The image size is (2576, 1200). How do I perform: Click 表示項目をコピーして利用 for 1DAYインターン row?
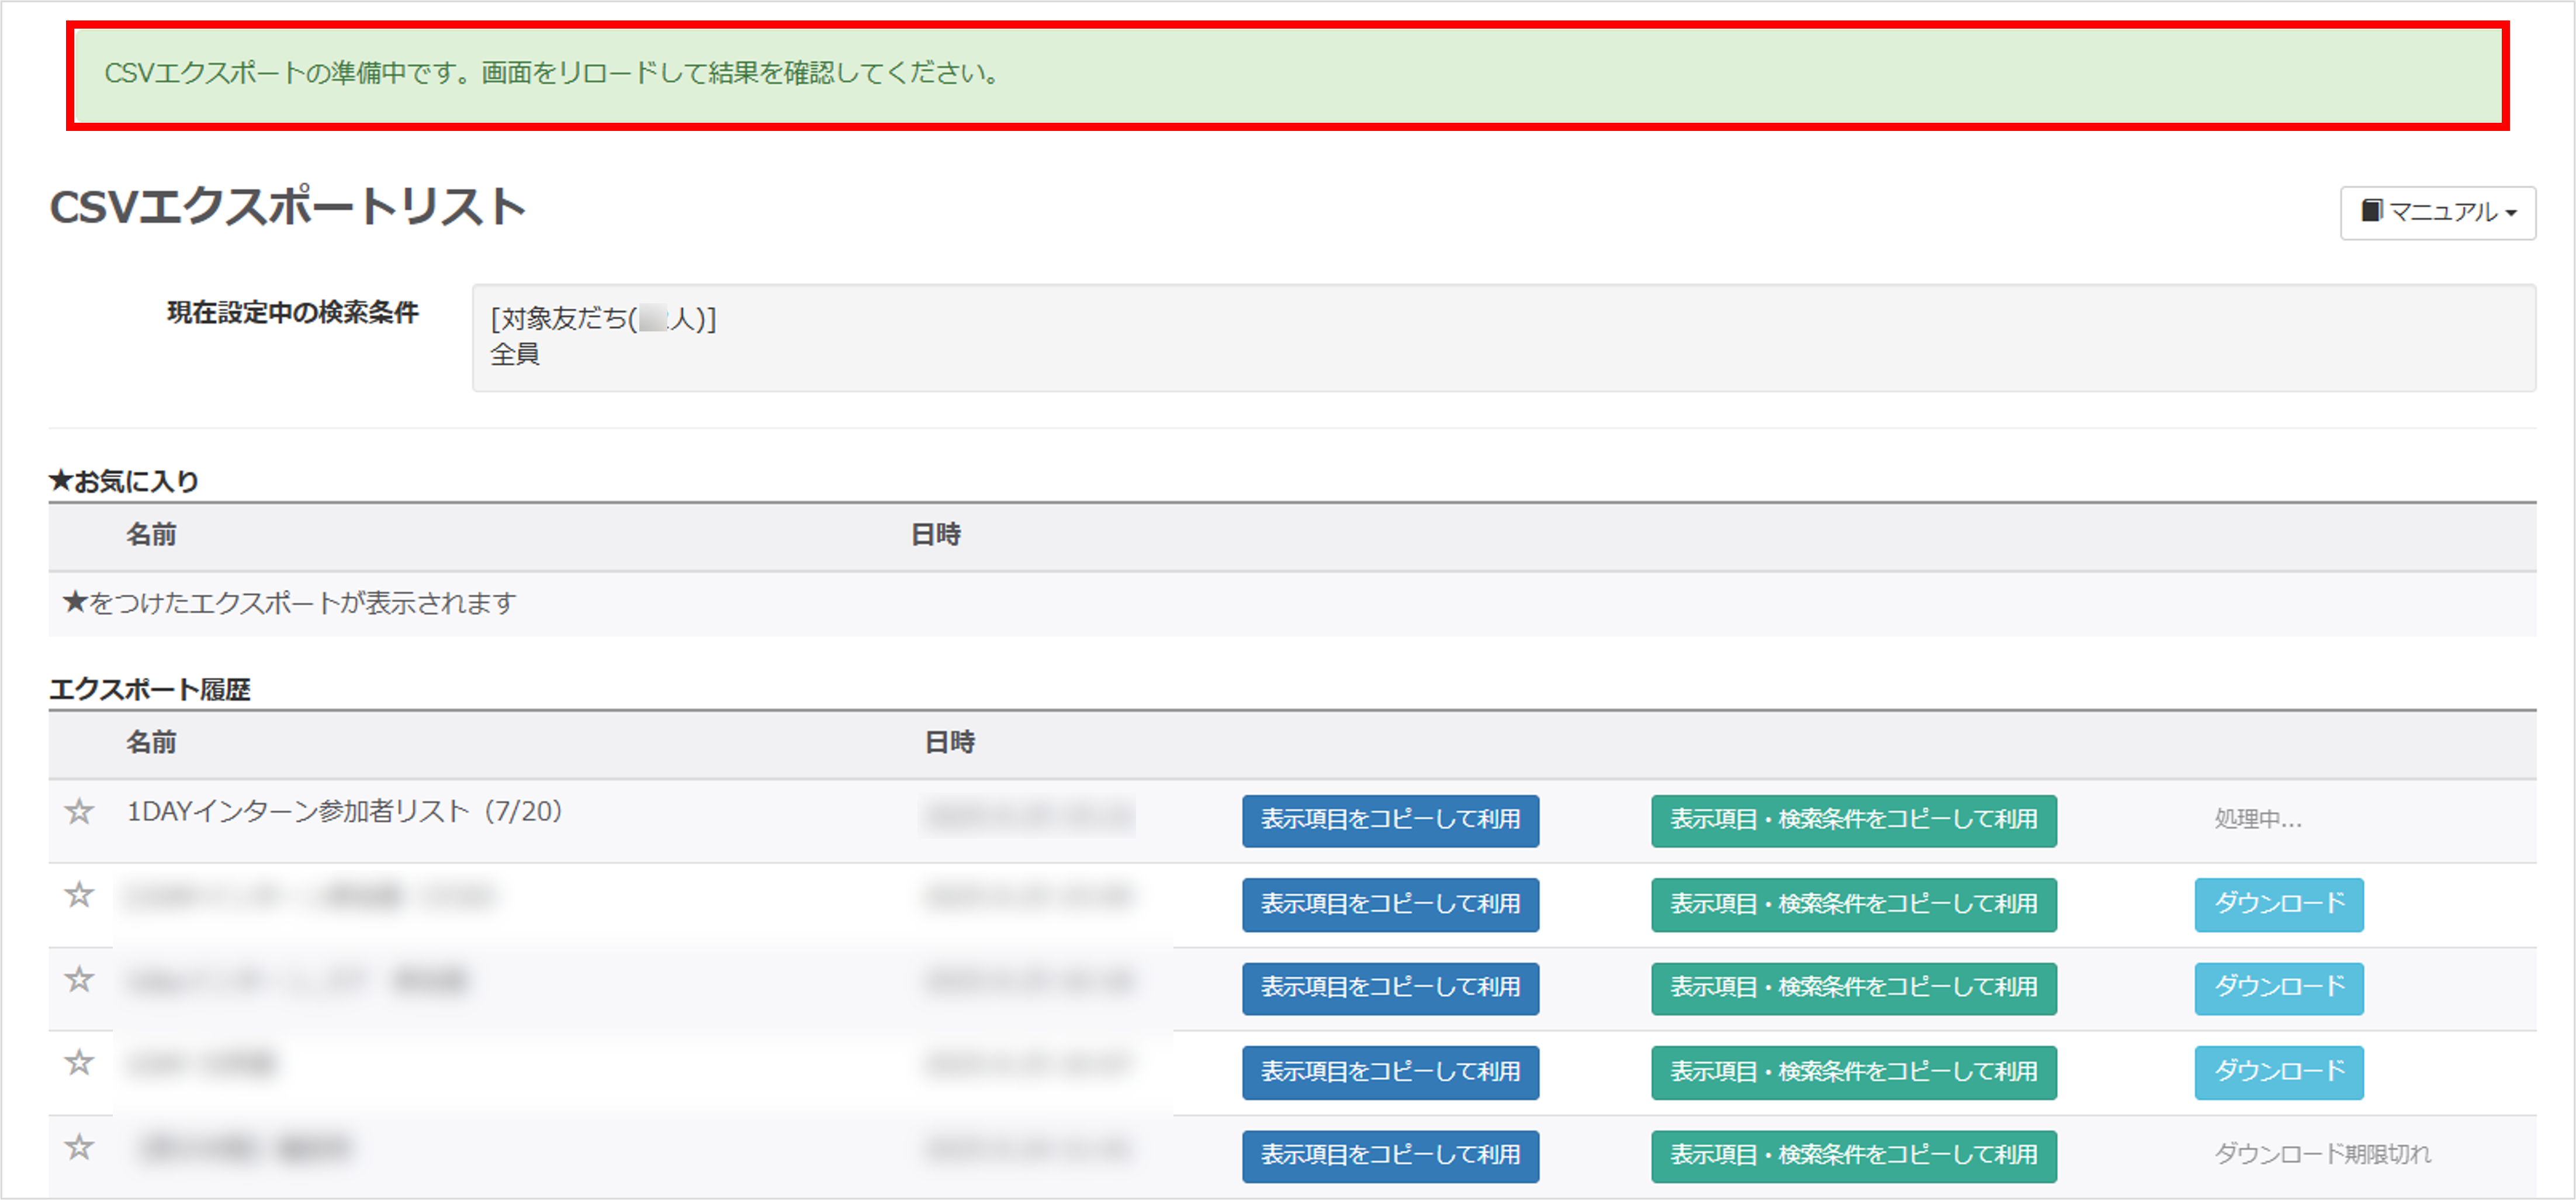1390,820
